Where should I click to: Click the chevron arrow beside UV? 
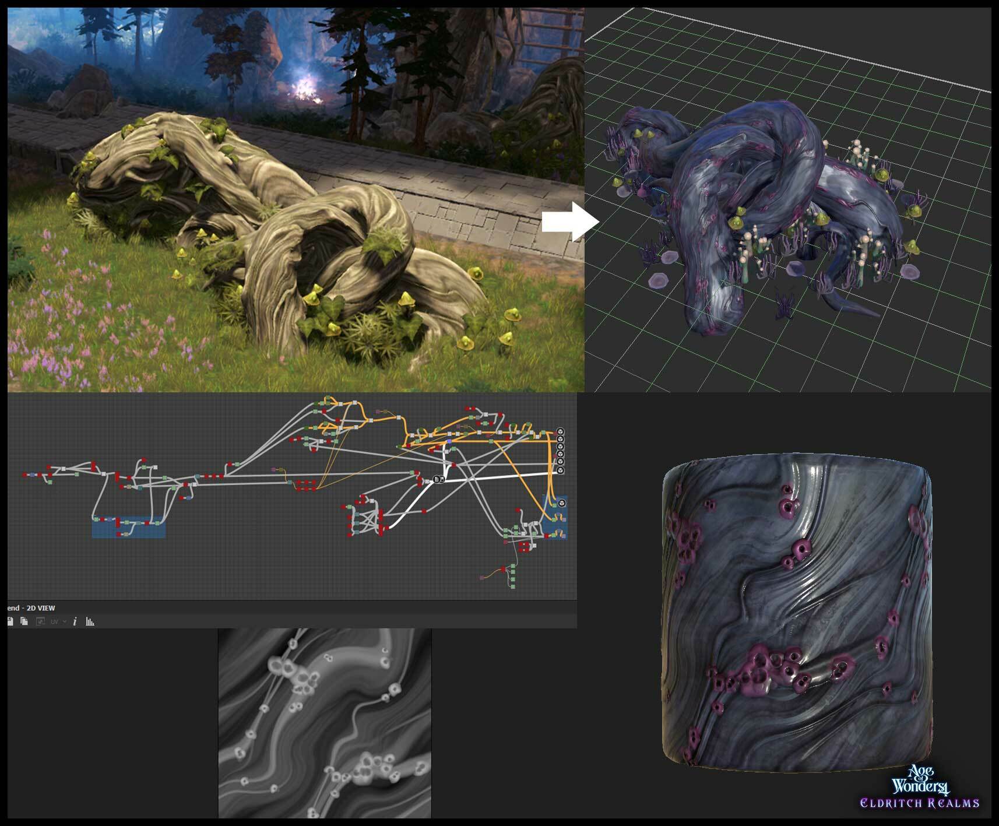[64, 621]
